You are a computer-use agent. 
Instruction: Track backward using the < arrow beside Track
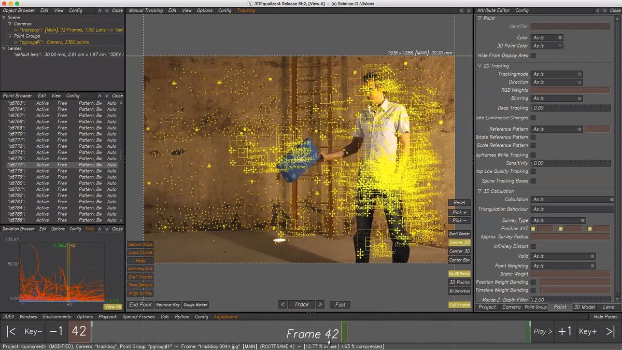[x=282, y=304]
